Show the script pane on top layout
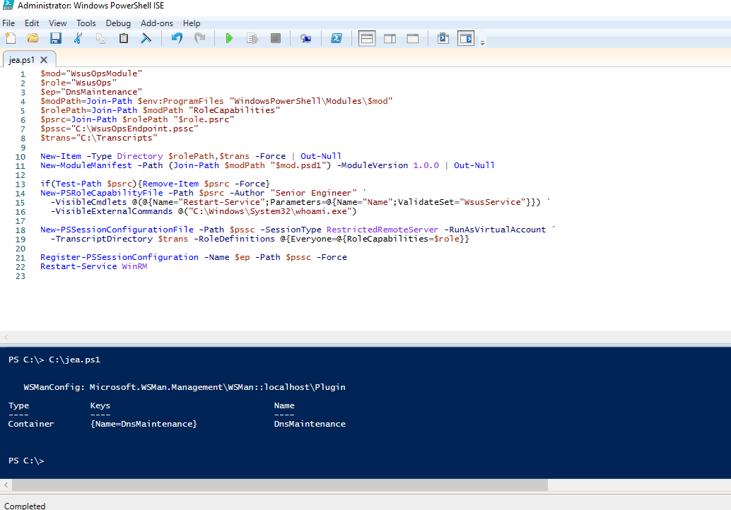 pyautogui.click(x=367, y=38)
